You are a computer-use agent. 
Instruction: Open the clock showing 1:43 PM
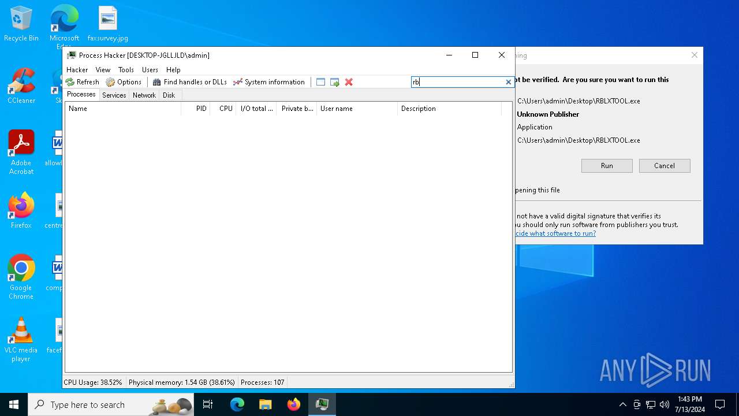point(690,404)
